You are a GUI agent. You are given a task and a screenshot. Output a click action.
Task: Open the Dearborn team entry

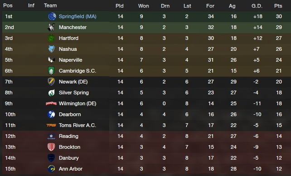tap(70, 114)
